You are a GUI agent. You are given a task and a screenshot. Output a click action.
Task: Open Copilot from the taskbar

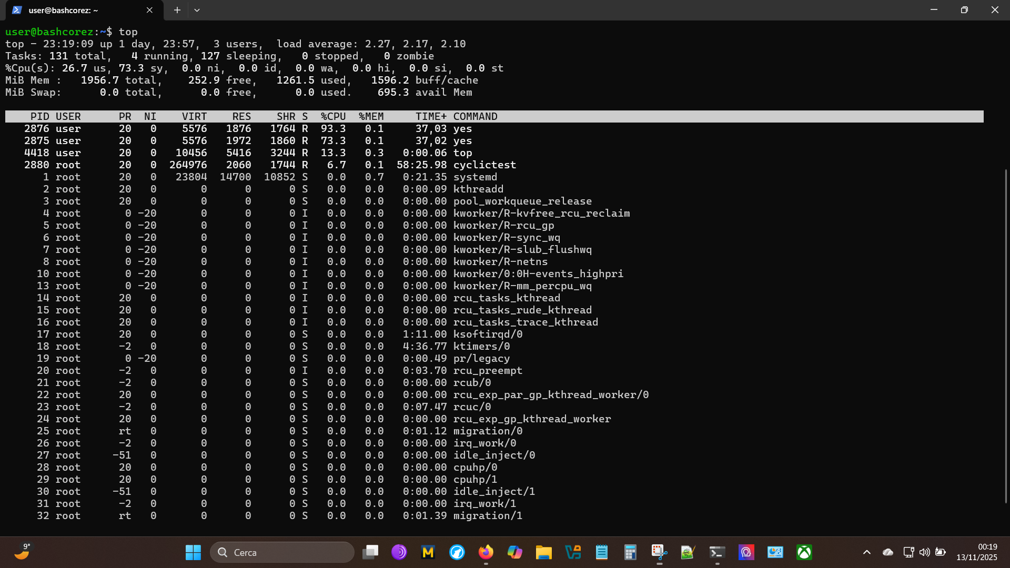point(514,552)
